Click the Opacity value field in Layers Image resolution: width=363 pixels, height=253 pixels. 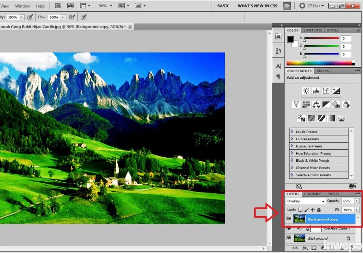click(x=347, y=201)
